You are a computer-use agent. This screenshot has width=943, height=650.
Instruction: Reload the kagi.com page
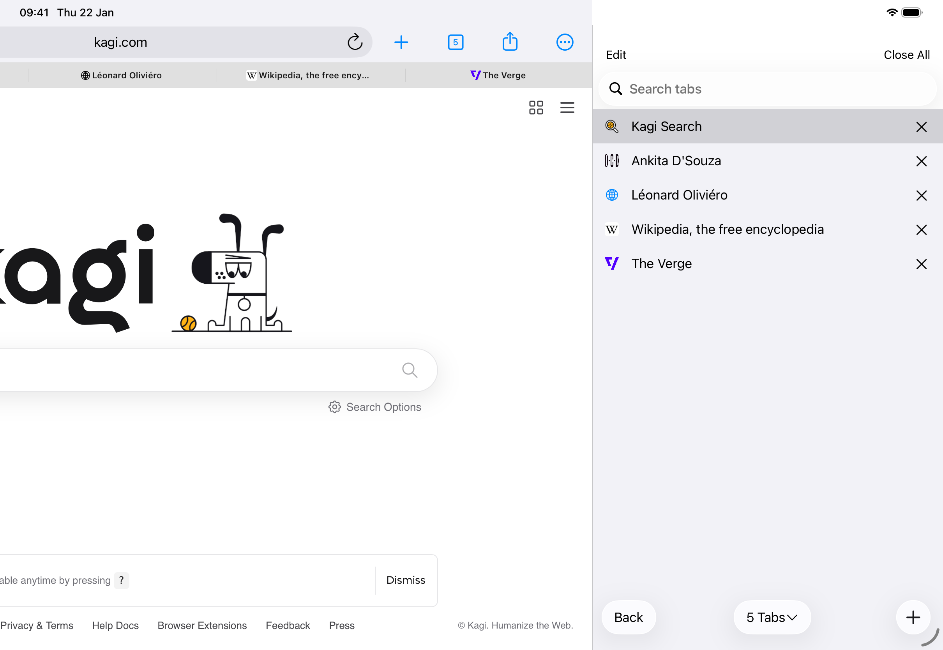(x=355, y=42)
